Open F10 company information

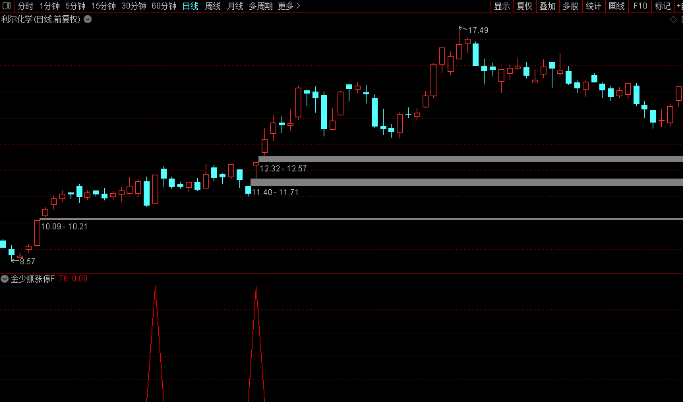click(640, 6)
